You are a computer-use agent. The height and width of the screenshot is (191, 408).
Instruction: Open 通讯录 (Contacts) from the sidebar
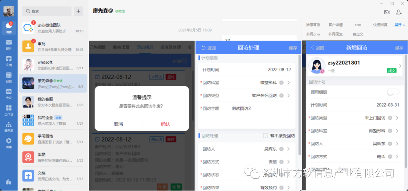click(x=9, y=126)
